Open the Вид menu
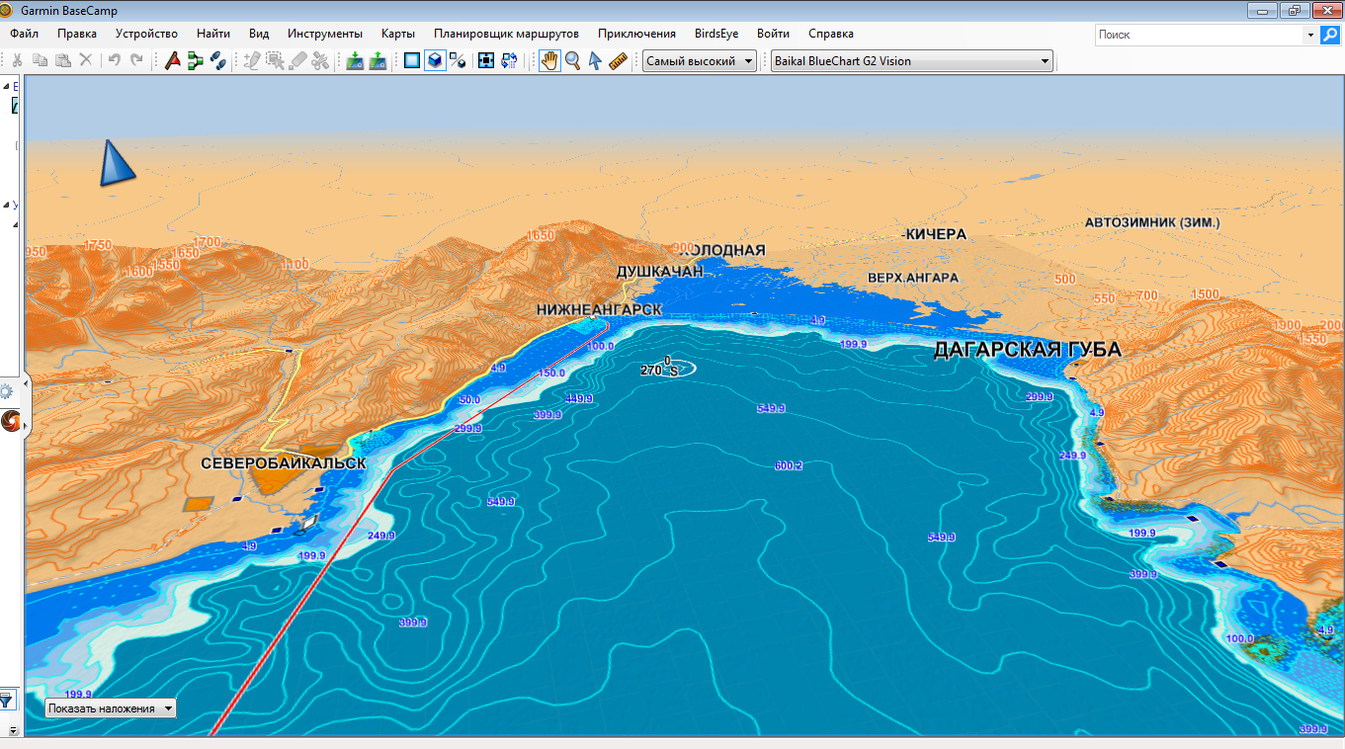 (259, 34)
